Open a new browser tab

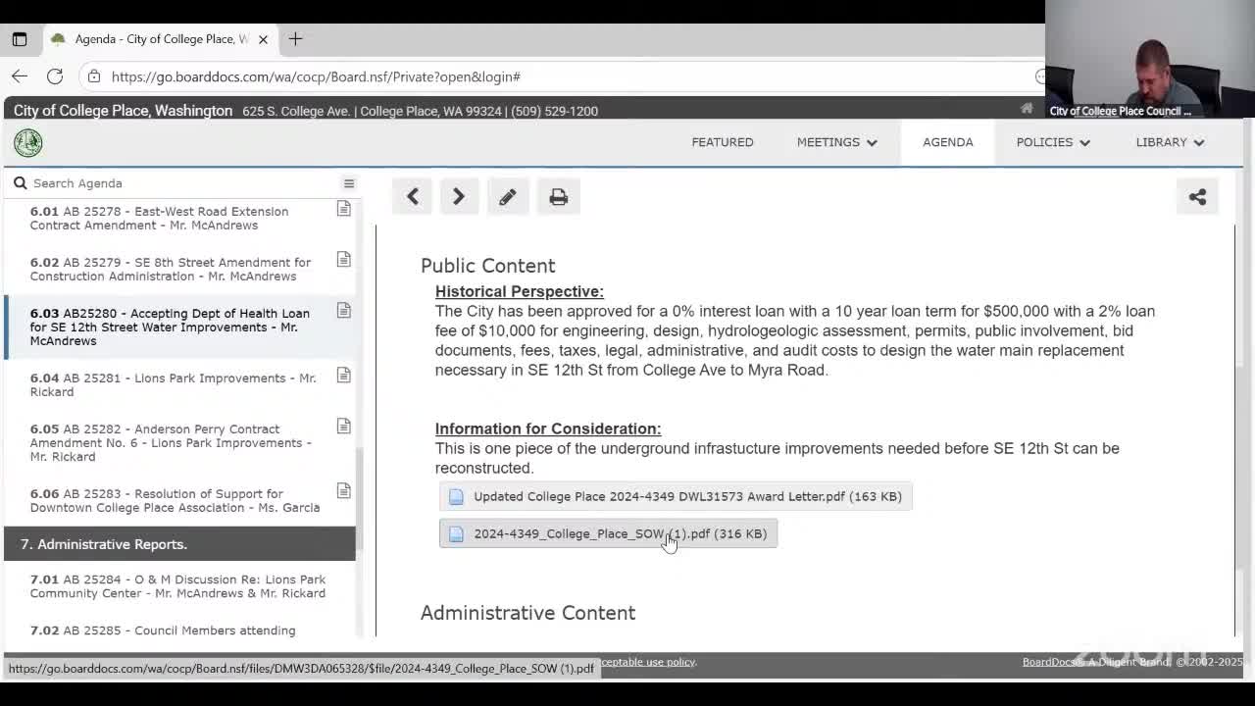(295, 39)
